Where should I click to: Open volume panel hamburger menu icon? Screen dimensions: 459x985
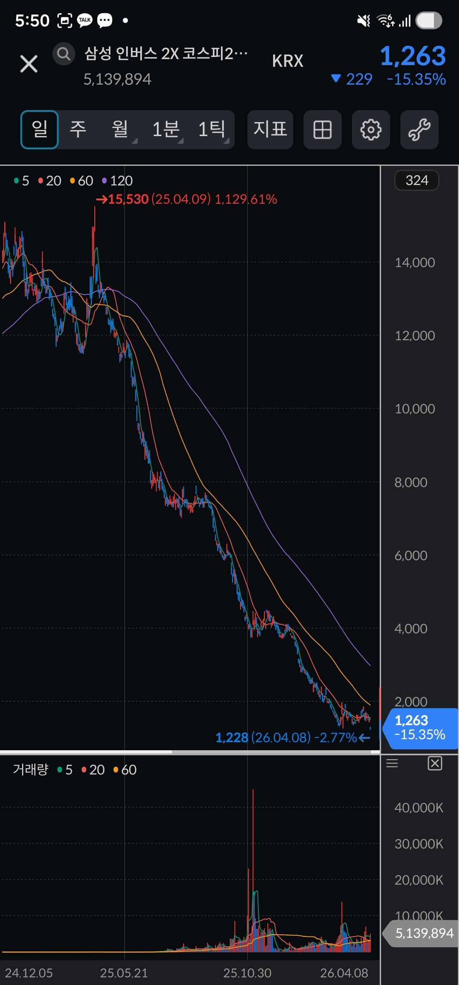[x=392, y=763]
